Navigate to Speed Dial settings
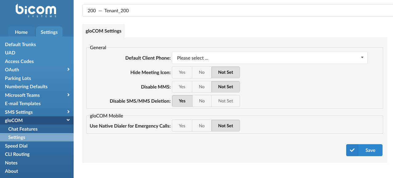 click(16, 146)
